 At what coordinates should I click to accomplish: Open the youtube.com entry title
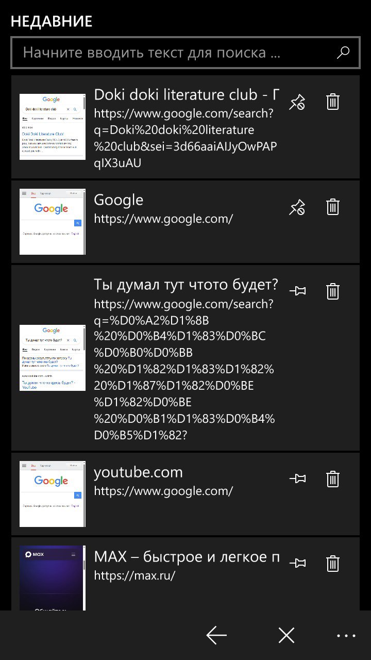click(138, 472)
